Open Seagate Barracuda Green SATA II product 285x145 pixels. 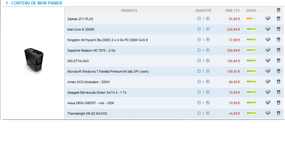(x=97, y=92)
